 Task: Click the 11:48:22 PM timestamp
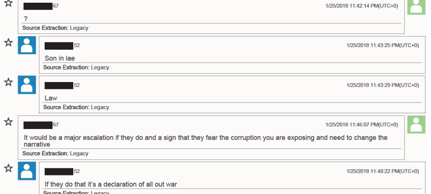[383, 171]
